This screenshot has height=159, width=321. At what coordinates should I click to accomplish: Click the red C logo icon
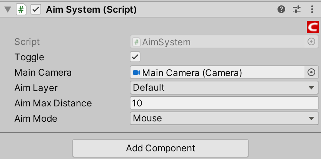313,27
